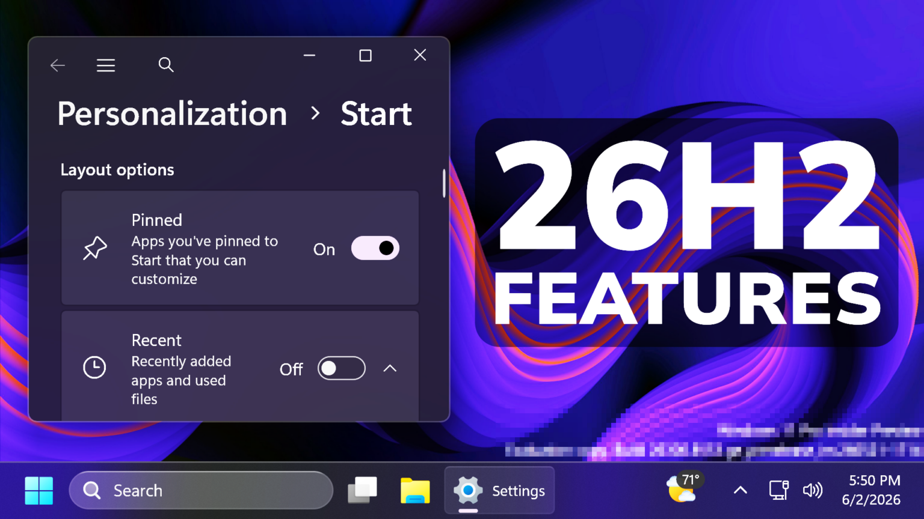Screen dimensions: 924x519
Task: Click the 26H2 headline text
Action: 688,196
